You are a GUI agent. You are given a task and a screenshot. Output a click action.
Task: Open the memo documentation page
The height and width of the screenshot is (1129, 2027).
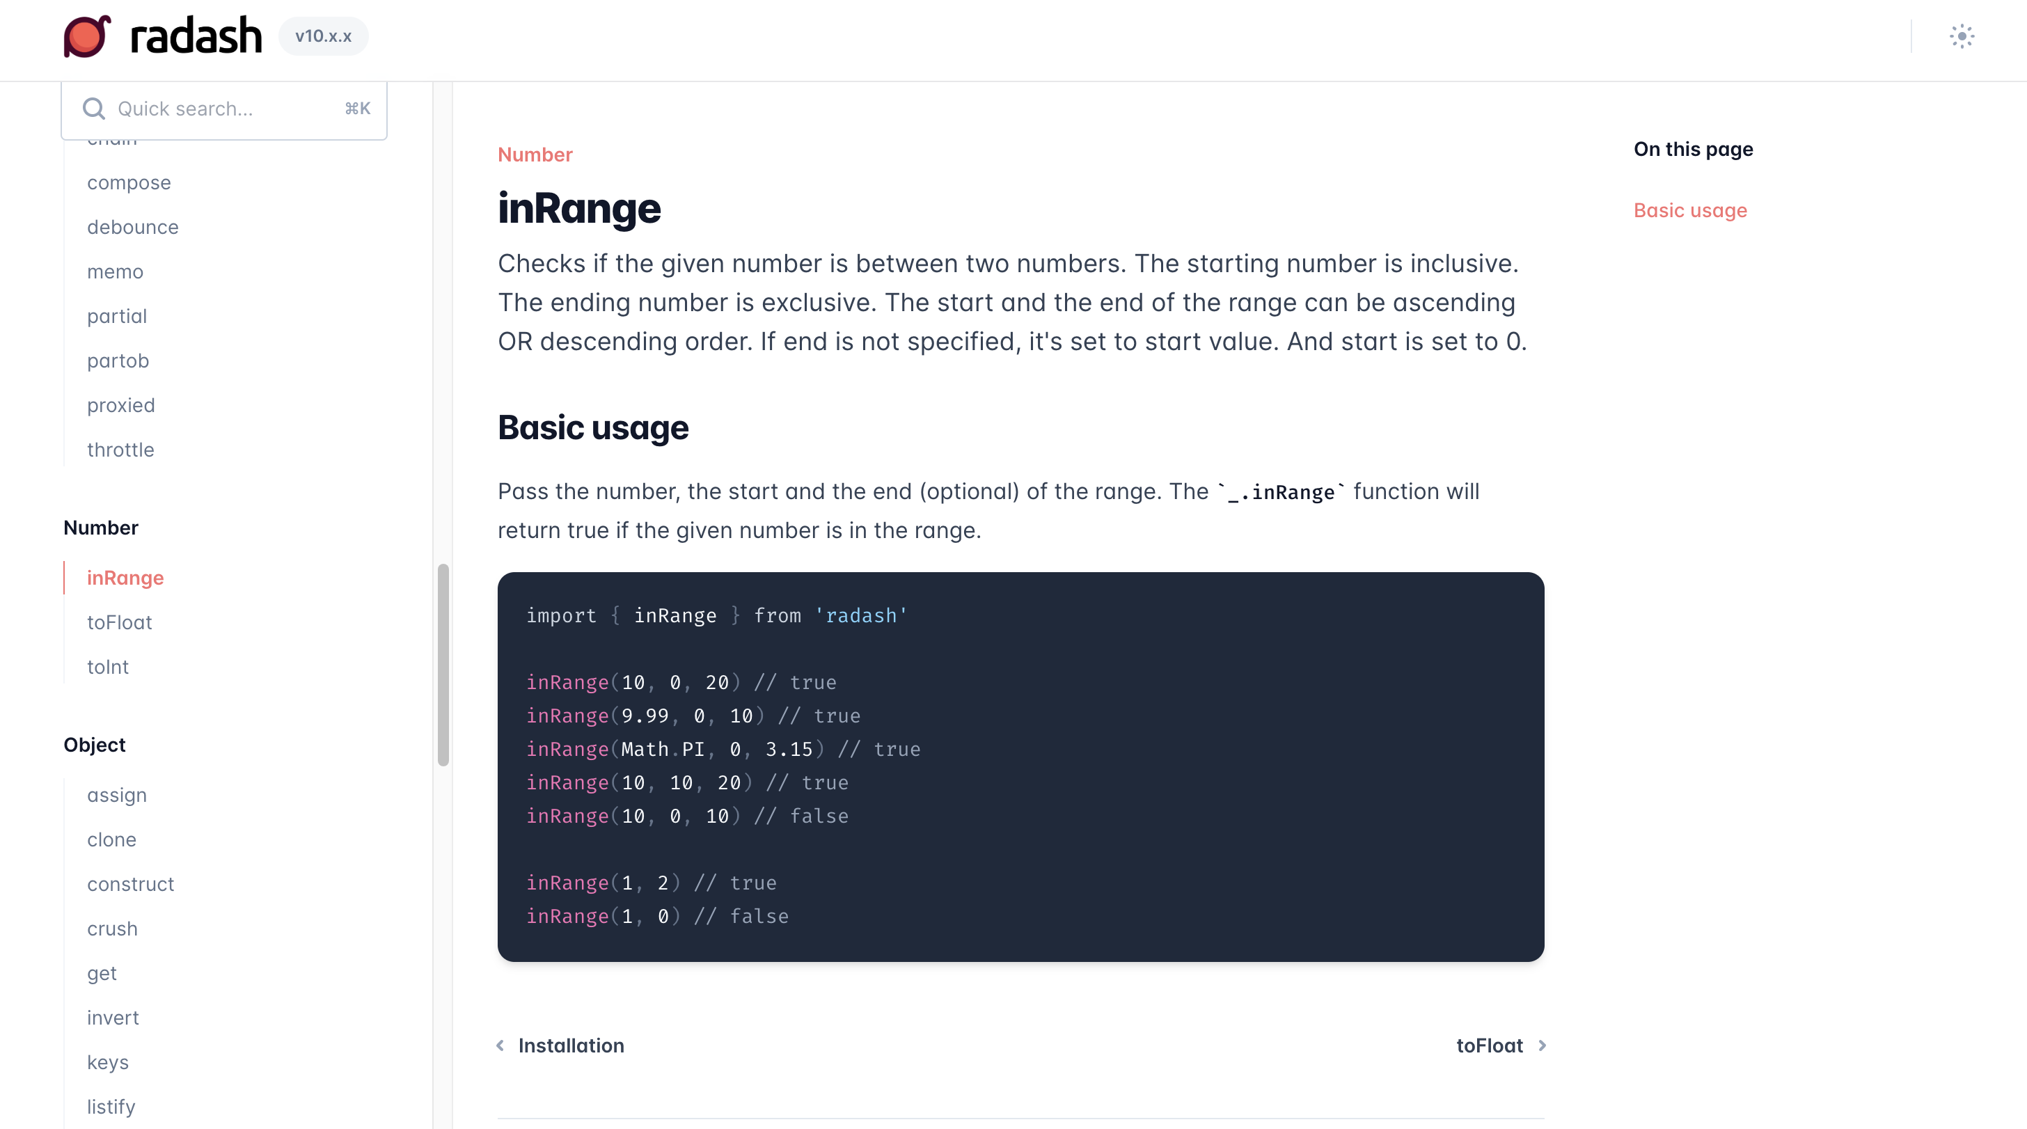[115, 271]
